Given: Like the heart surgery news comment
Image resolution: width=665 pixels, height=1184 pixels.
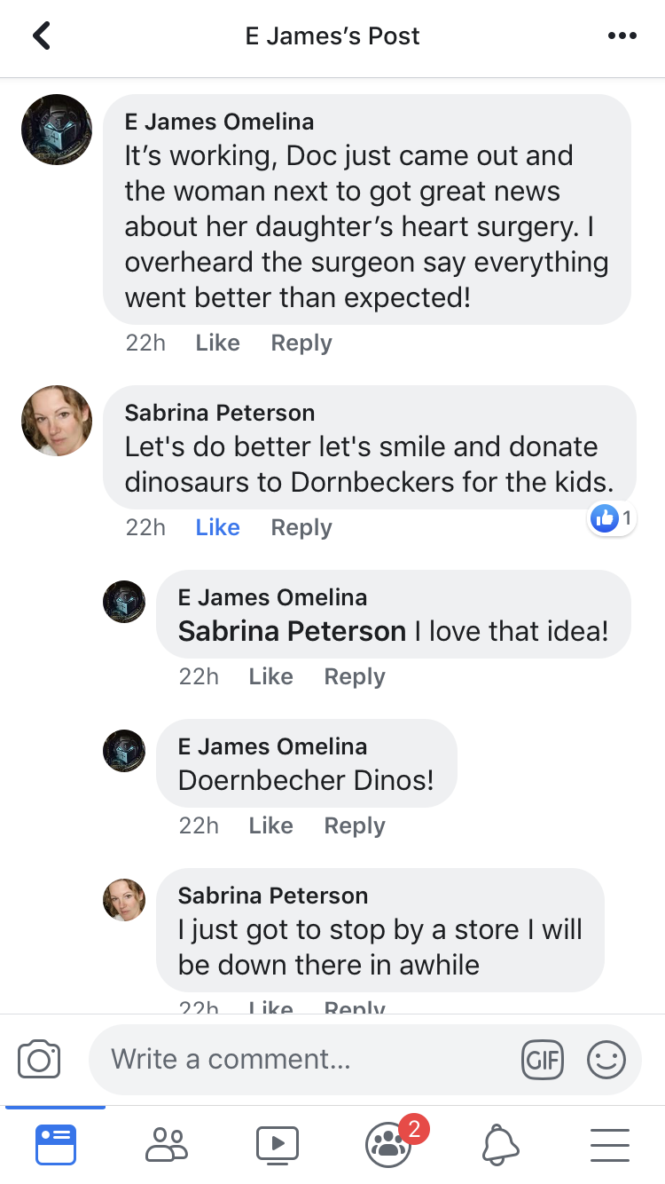Looking at the screenshot, I should (218, 343).
